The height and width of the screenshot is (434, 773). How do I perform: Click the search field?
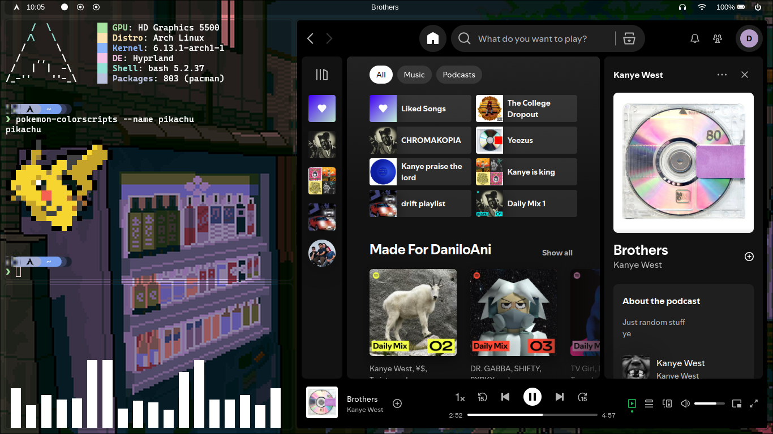pos(532,38)
